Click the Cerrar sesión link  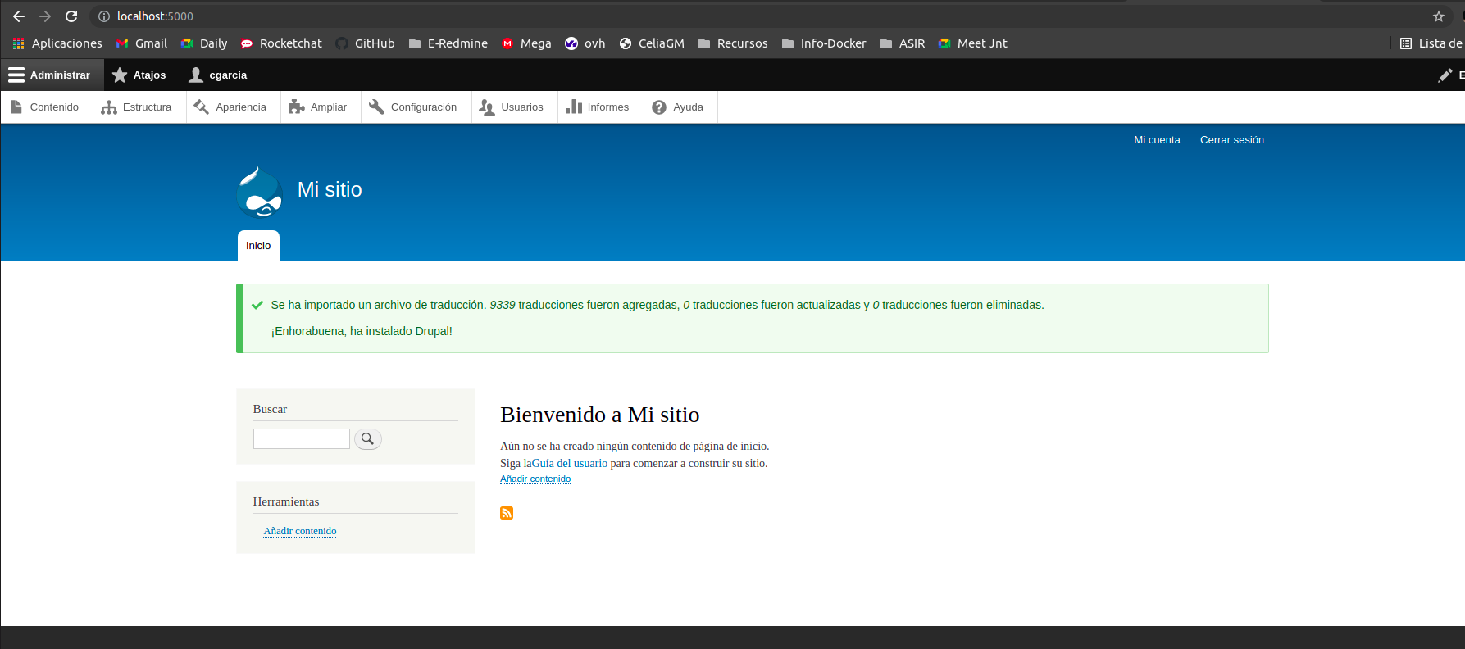pos(1231,140)
